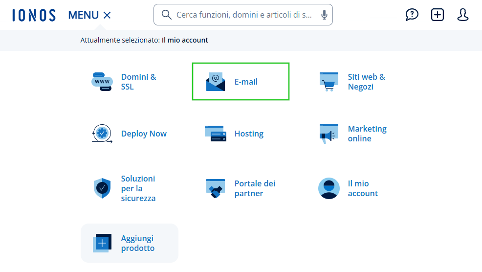The width and height of the screenshot is (482, 272).
Task: Click the Domini & SSL www icon
Action: point(102,82)
